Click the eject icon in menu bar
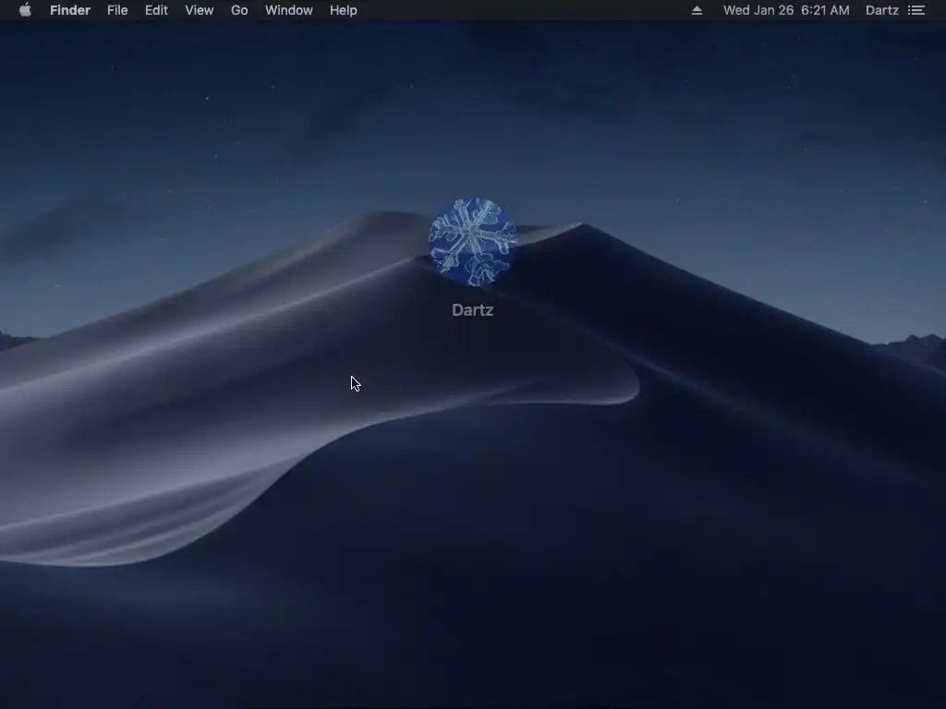This screenshot has width=946, height=709. [x=697, y=10]
